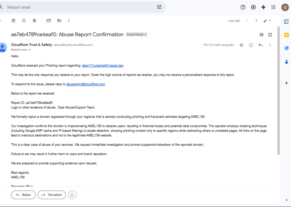
Task: Archive this email
Action: pyautogui.click(x=13, y=20)
